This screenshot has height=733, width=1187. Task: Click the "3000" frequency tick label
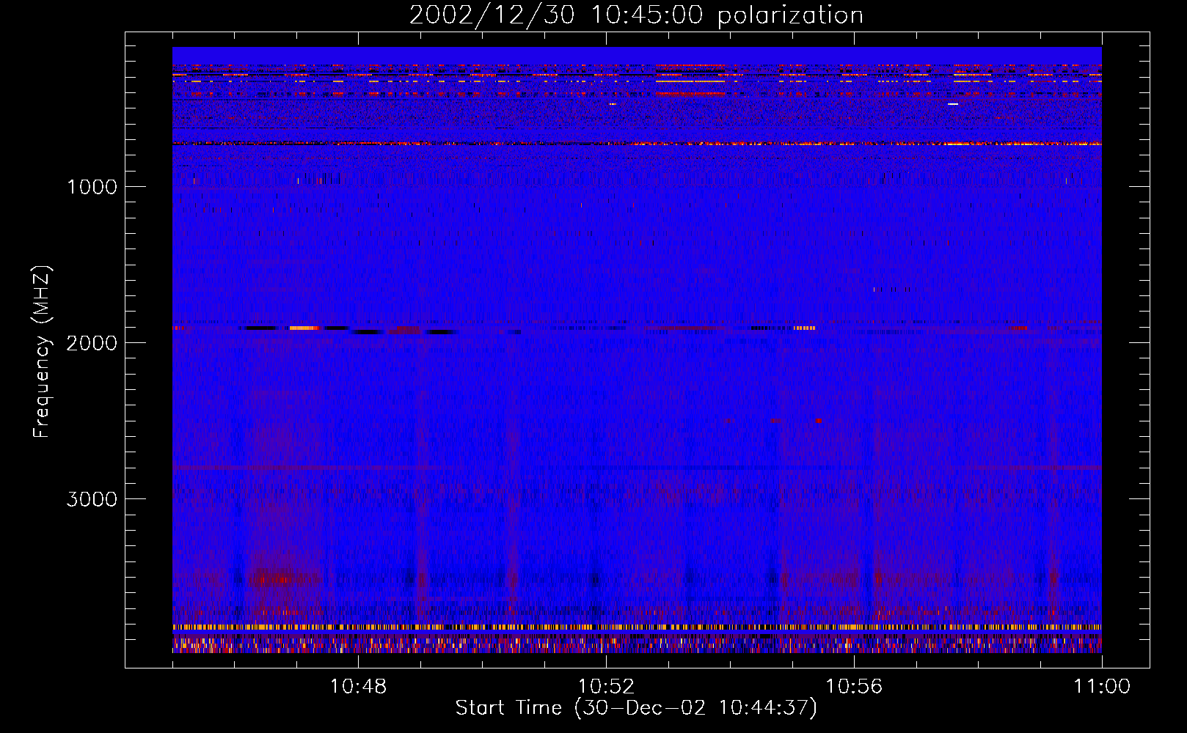(x=92, y=499)
